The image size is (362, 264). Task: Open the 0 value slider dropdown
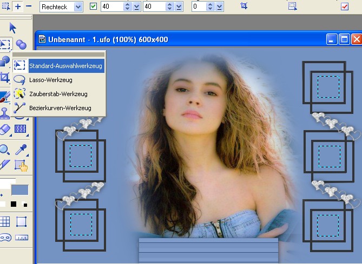coord(219,6)
